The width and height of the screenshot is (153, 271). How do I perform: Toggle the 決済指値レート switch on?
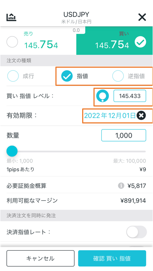136,232
